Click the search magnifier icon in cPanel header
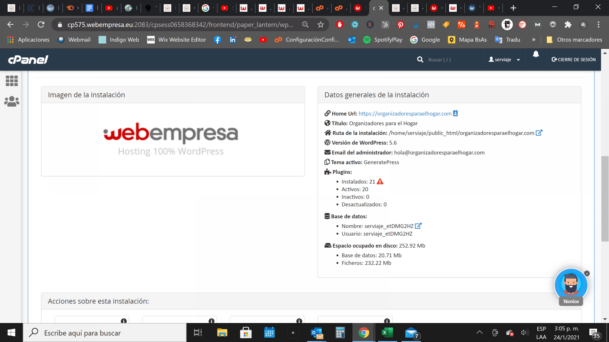The height and width of the screenshot is (342, 609). pos(420,60)
